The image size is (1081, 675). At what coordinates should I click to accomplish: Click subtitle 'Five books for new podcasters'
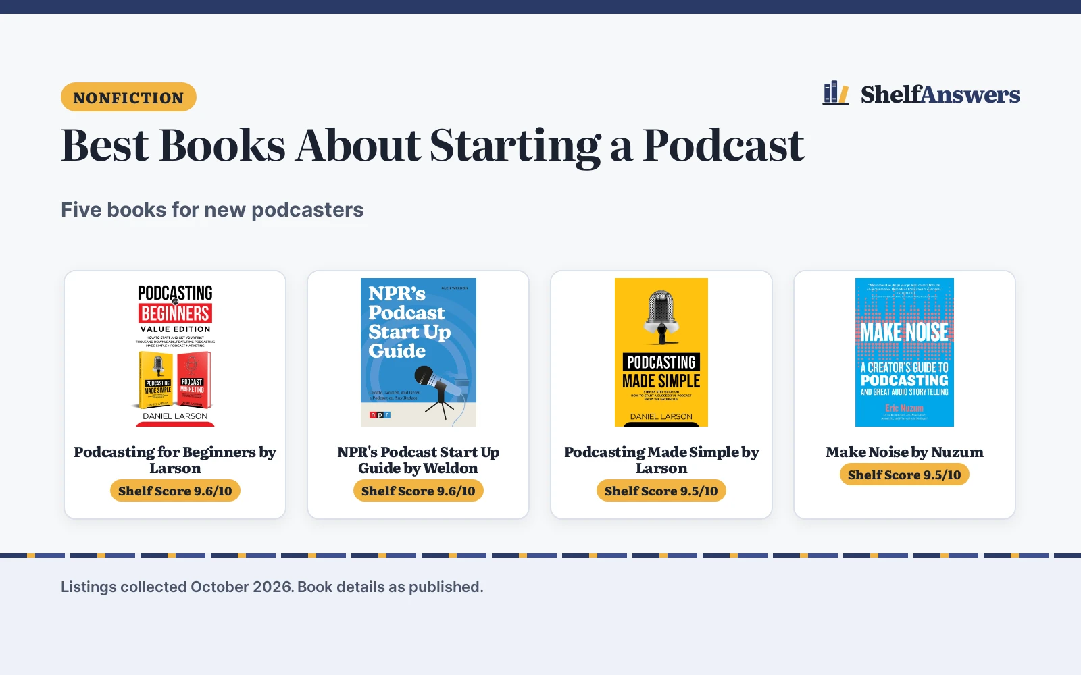[212, 210]
